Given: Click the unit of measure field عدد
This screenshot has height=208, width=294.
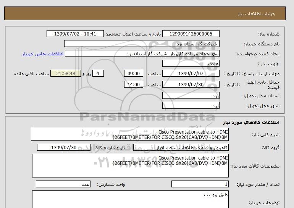Looking at the screenshot, I should point(63,184).
